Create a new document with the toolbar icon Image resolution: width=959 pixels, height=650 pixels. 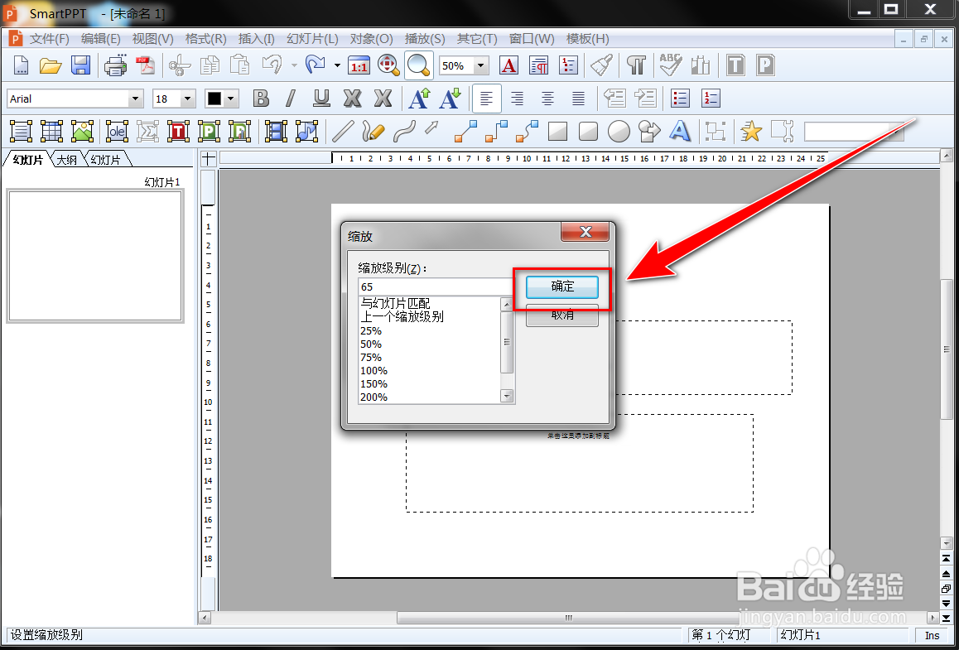pos(22,65)
